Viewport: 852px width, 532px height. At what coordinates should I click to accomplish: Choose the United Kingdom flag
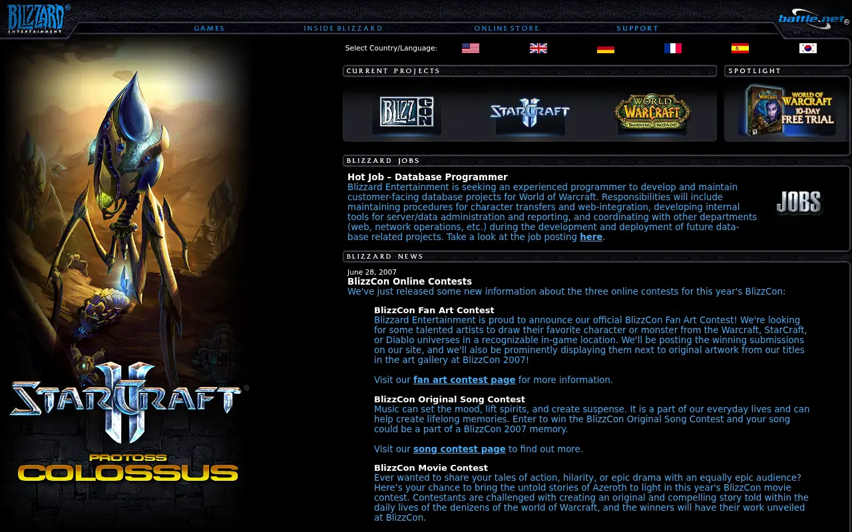click(538, 48)
